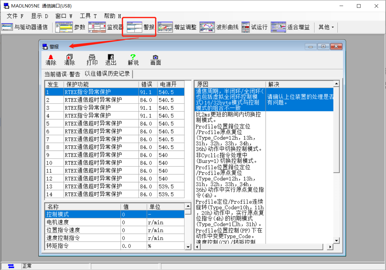This screenshot has width=386, height=270.
Task: Click the 名称 column header
Action: click(83, 207)
